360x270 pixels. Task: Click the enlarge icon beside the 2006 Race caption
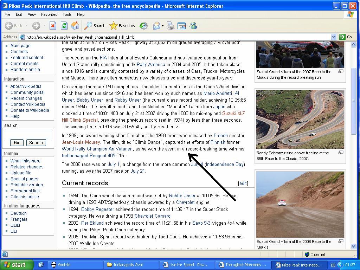341,241
